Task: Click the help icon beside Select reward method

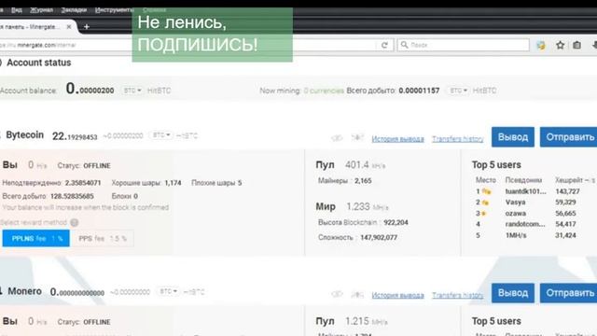Action: (75, 222)
